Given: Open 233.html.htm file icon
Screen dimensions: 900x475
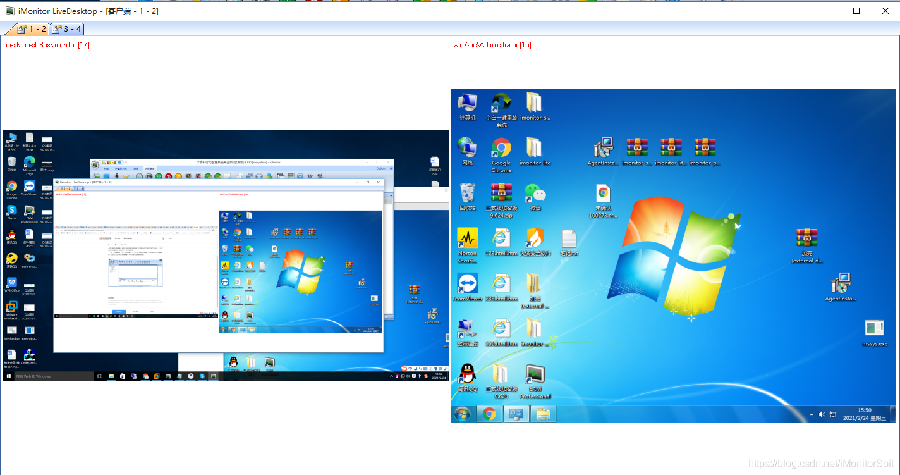Looking at the screenshot, I should tap(501, 288).
